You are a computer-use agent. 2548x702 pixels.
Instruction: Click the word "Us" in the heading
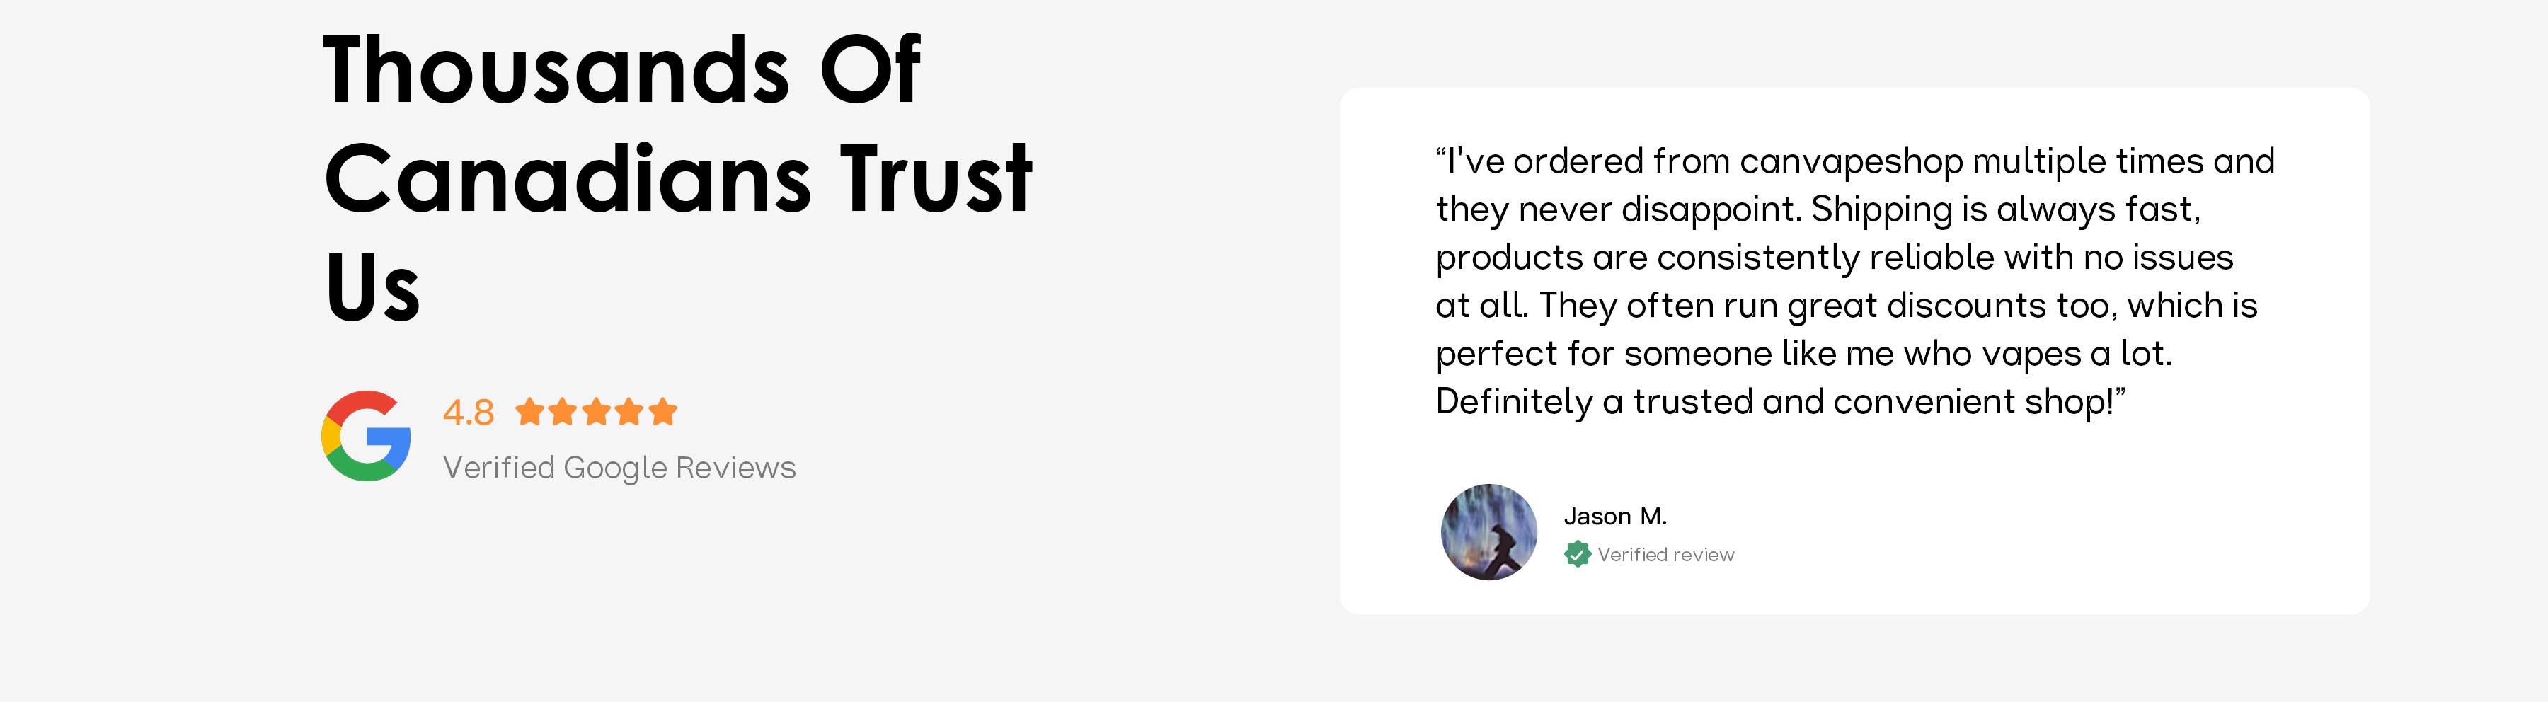372,288
